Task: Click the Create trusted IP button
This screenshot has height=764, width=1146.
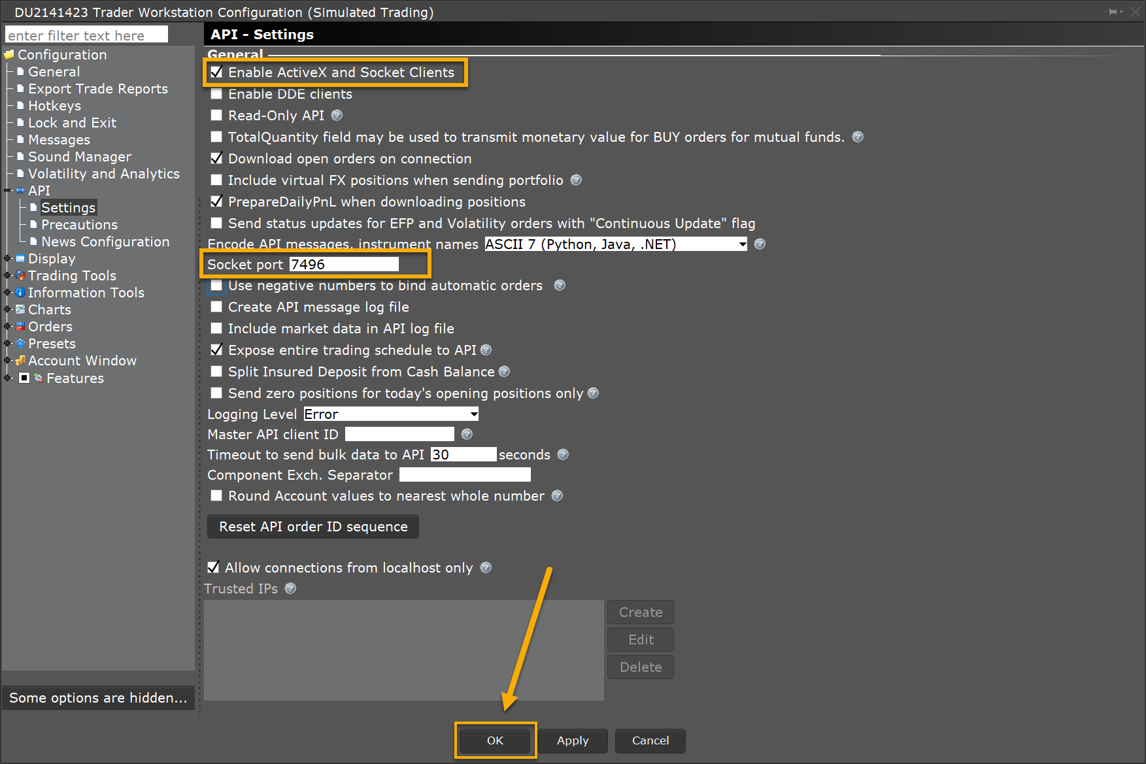Action: (641, 612)
